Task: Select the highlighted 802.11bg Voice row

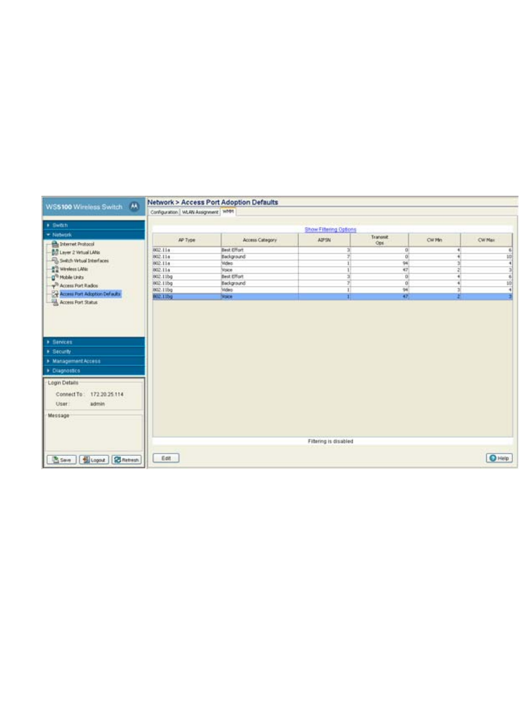Action: click(x=332, y=297)
